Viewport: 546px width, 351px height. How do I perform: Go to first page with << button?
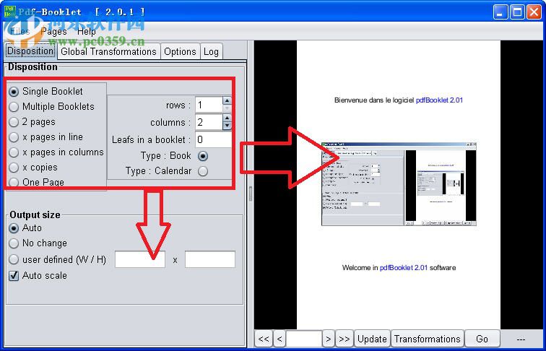(x=264, y=339)
